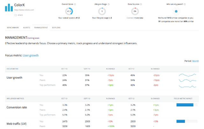This screenshot has height=129, width=204.
Task: Change the Period via the Month link
Action: tap(195, 61)
